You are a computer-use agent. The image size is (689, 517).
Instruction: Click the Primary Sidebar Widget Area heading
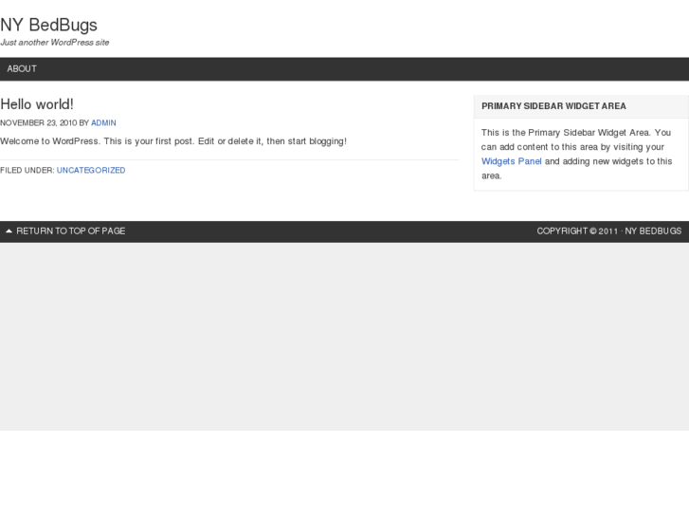tap(553, 106)
